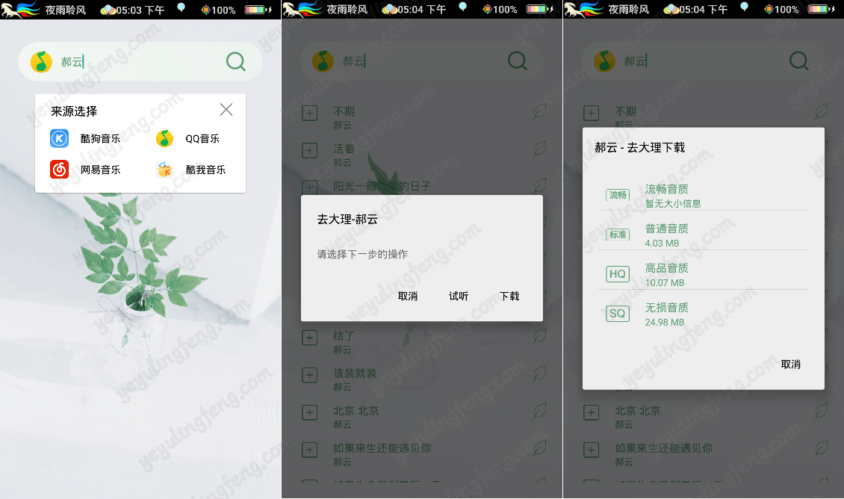Tap 北京 北京 leaf icon behind the 去大理下载 dialog
This screenshot has height=499, width=844.
click(x=821, y=411)
